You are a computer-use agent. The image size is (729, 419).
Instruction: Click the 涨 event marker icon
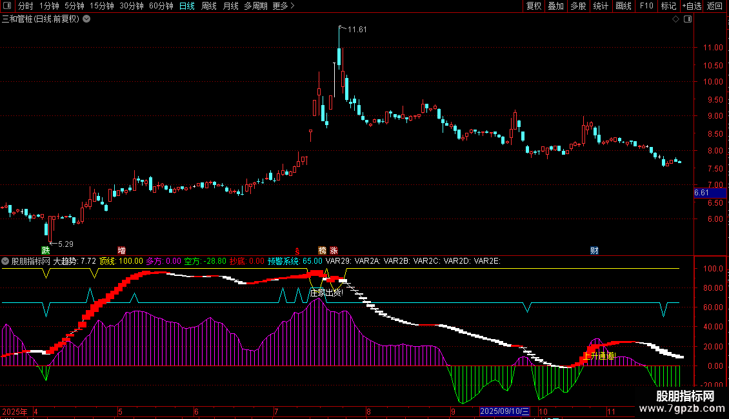334,250
